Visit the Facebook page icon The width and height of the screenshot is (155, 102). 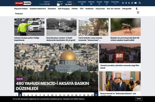[x=126, y=3]
